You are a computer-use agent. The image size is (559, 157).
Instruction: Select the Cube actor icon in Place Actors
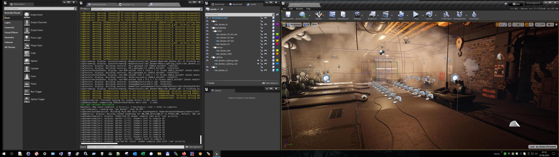point(27,53)
